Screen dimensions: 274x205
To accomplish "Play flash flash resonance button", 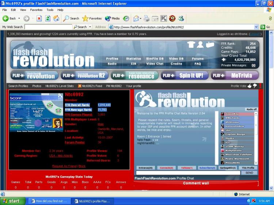I will click(134, 76).
